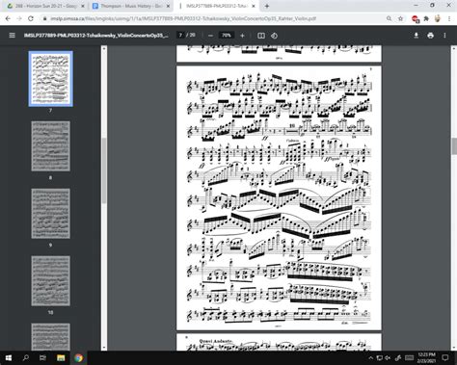The width and height of the screenshot is (457, 365).
Task: Select page 8 thumbnail
Action: (51, 146)
